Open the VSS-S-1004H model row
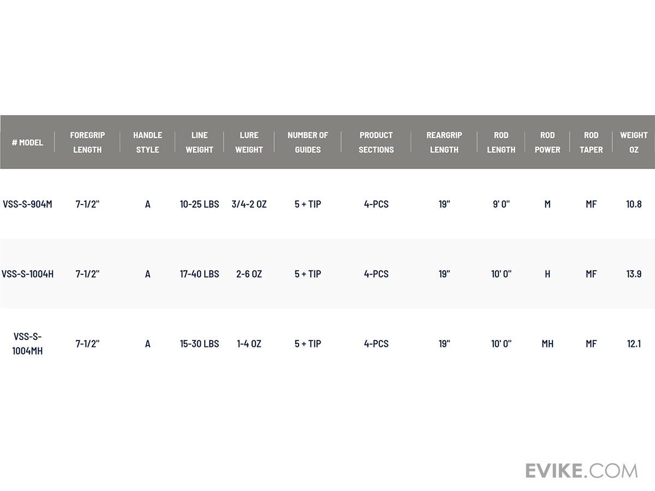The width and height of the screenshot is (655, 491). pos(27,274)
